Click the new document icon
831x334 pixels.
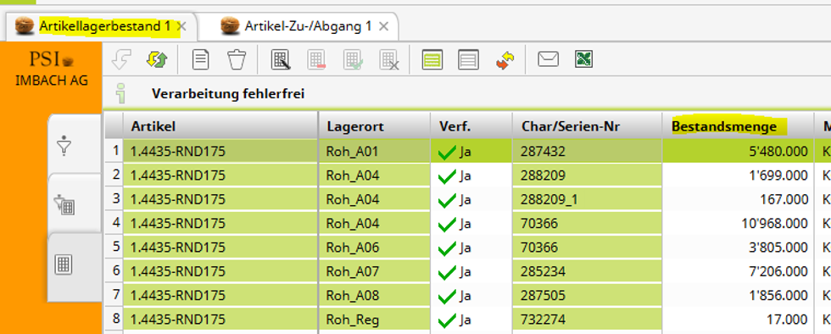click(200, 59)
